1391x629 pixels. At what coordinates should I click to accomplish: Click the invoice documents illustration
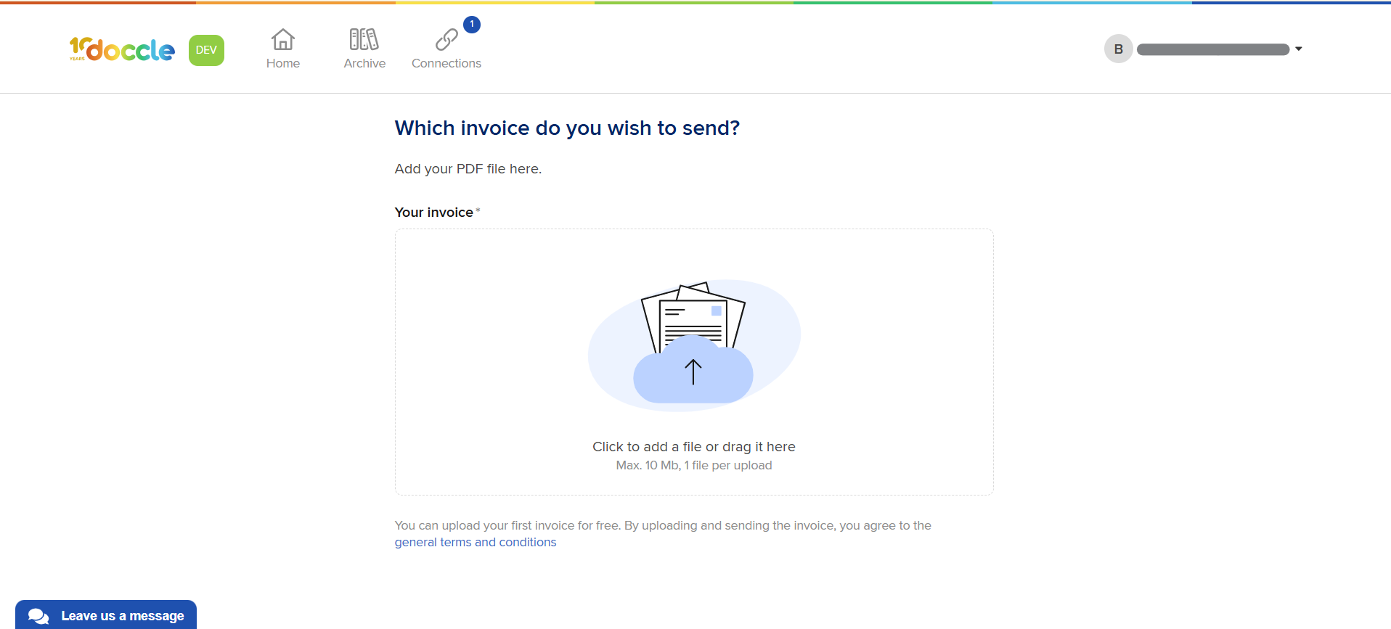coord(693,317)
